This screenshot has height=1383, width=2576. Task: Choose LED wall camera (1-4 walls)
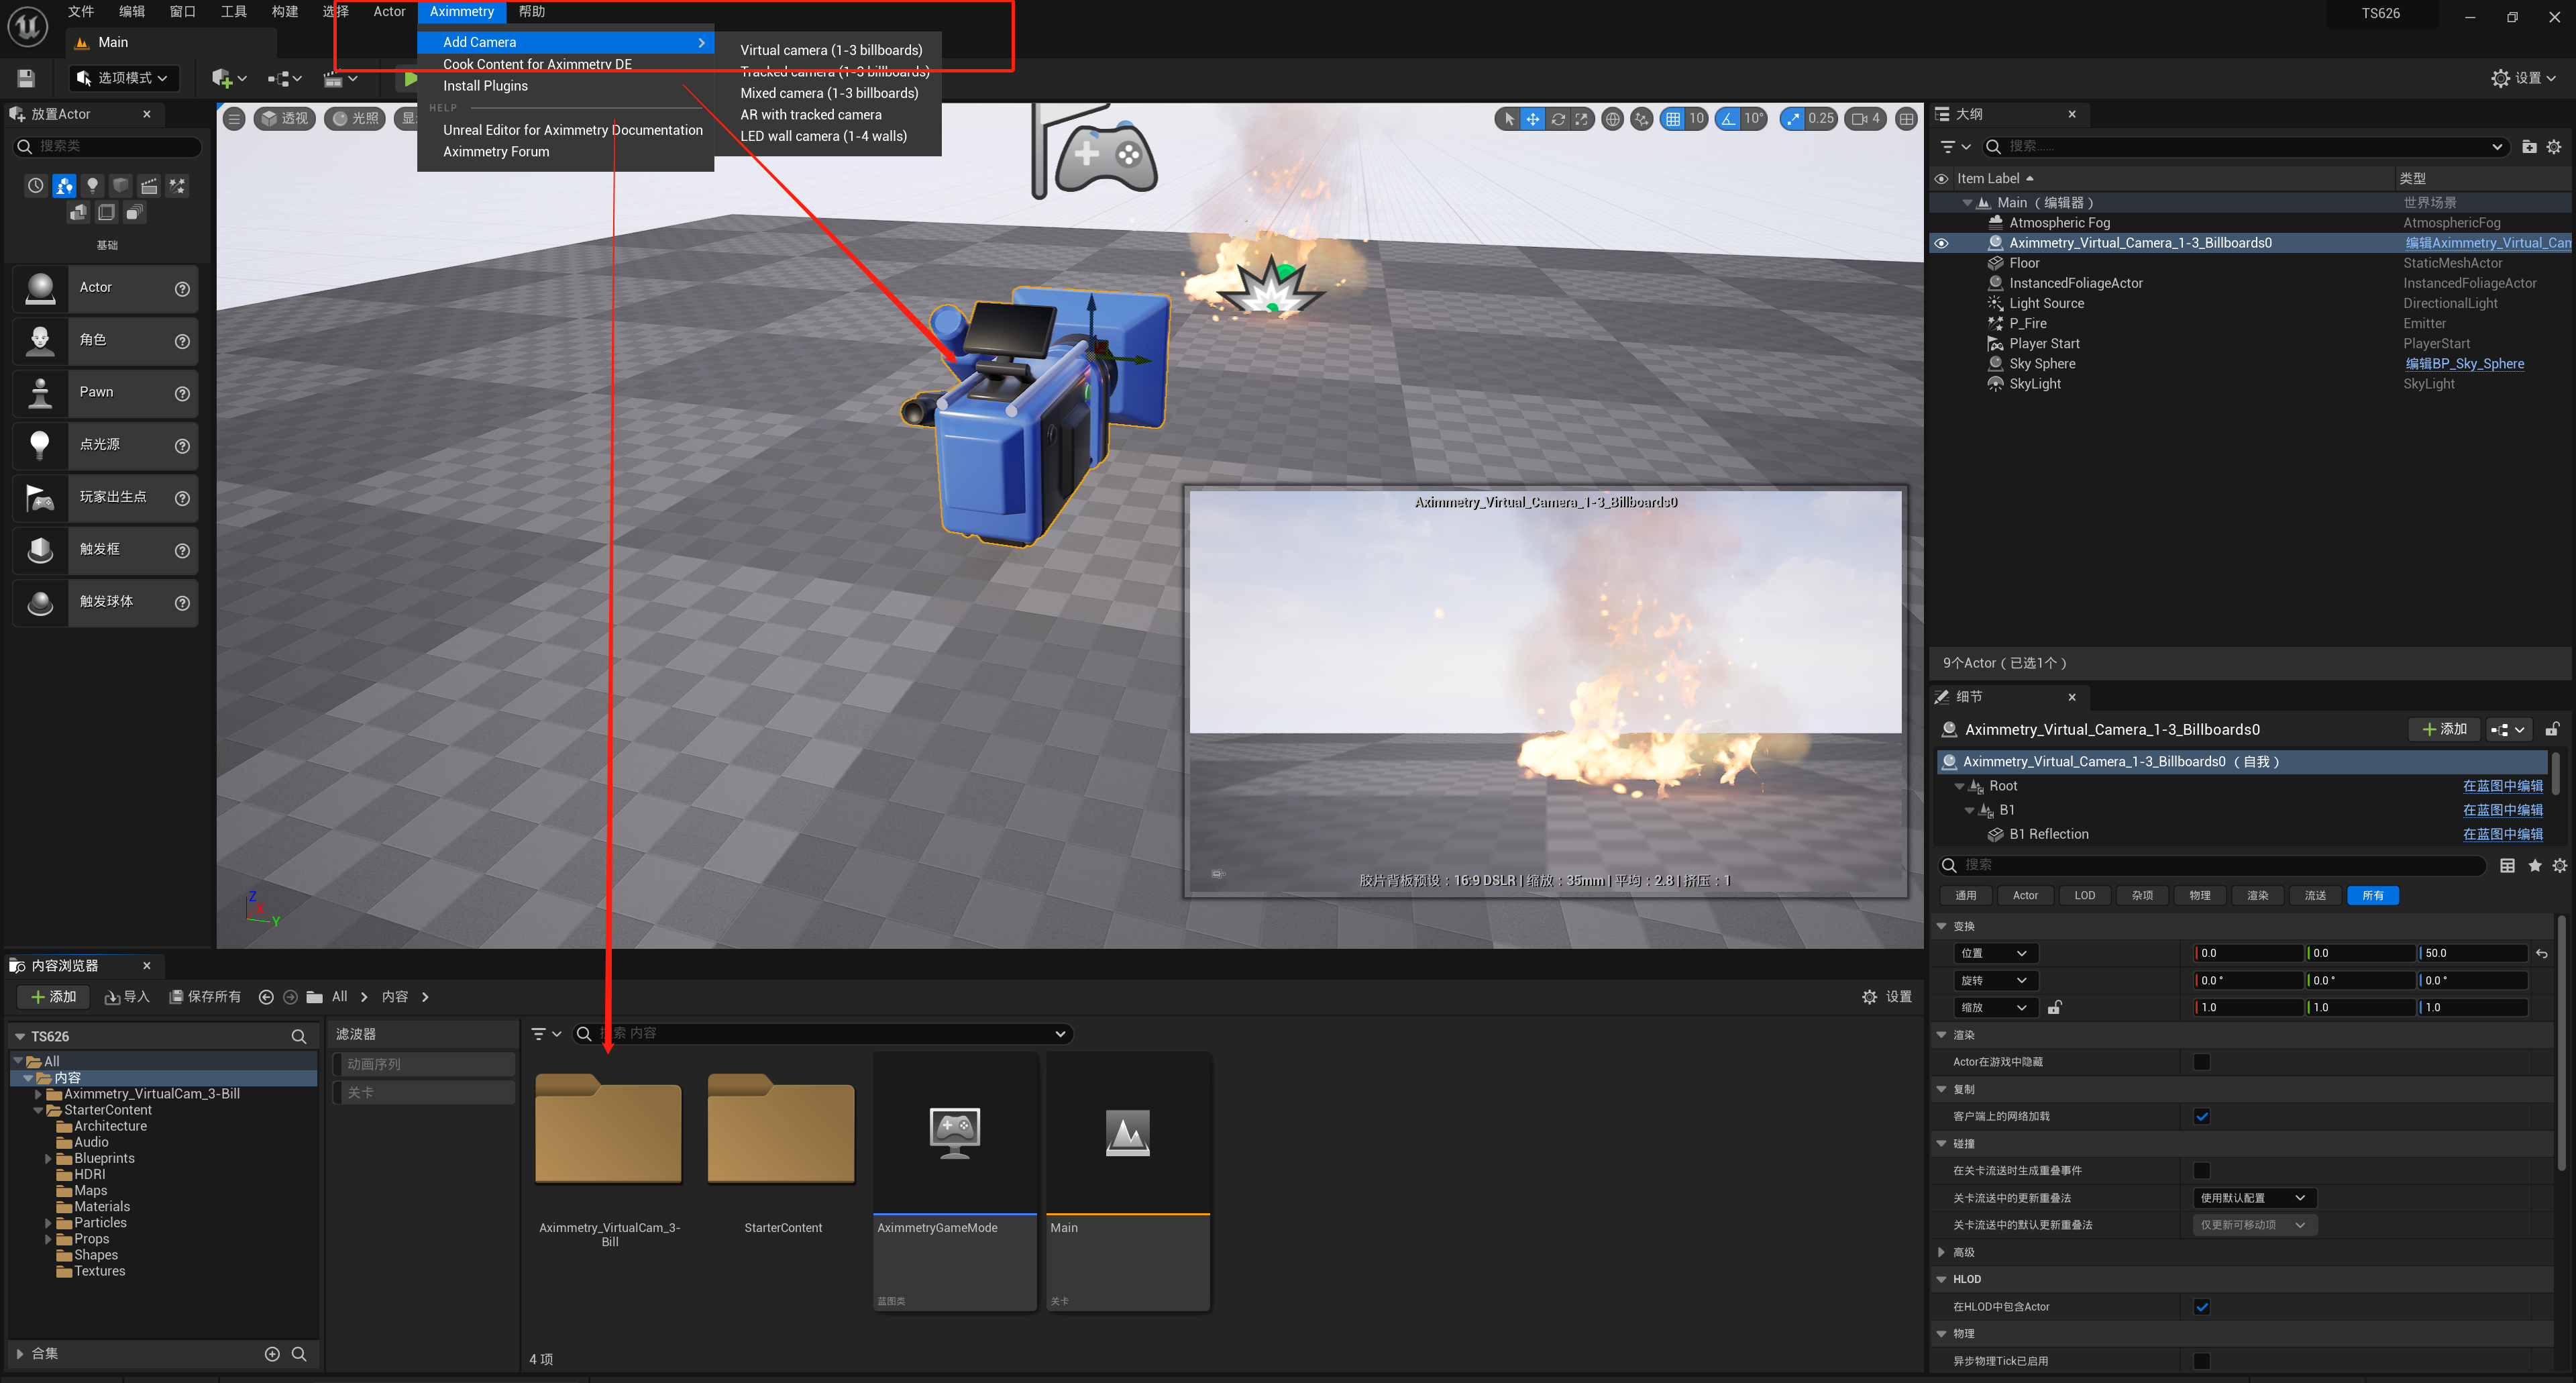click(823, 136)
